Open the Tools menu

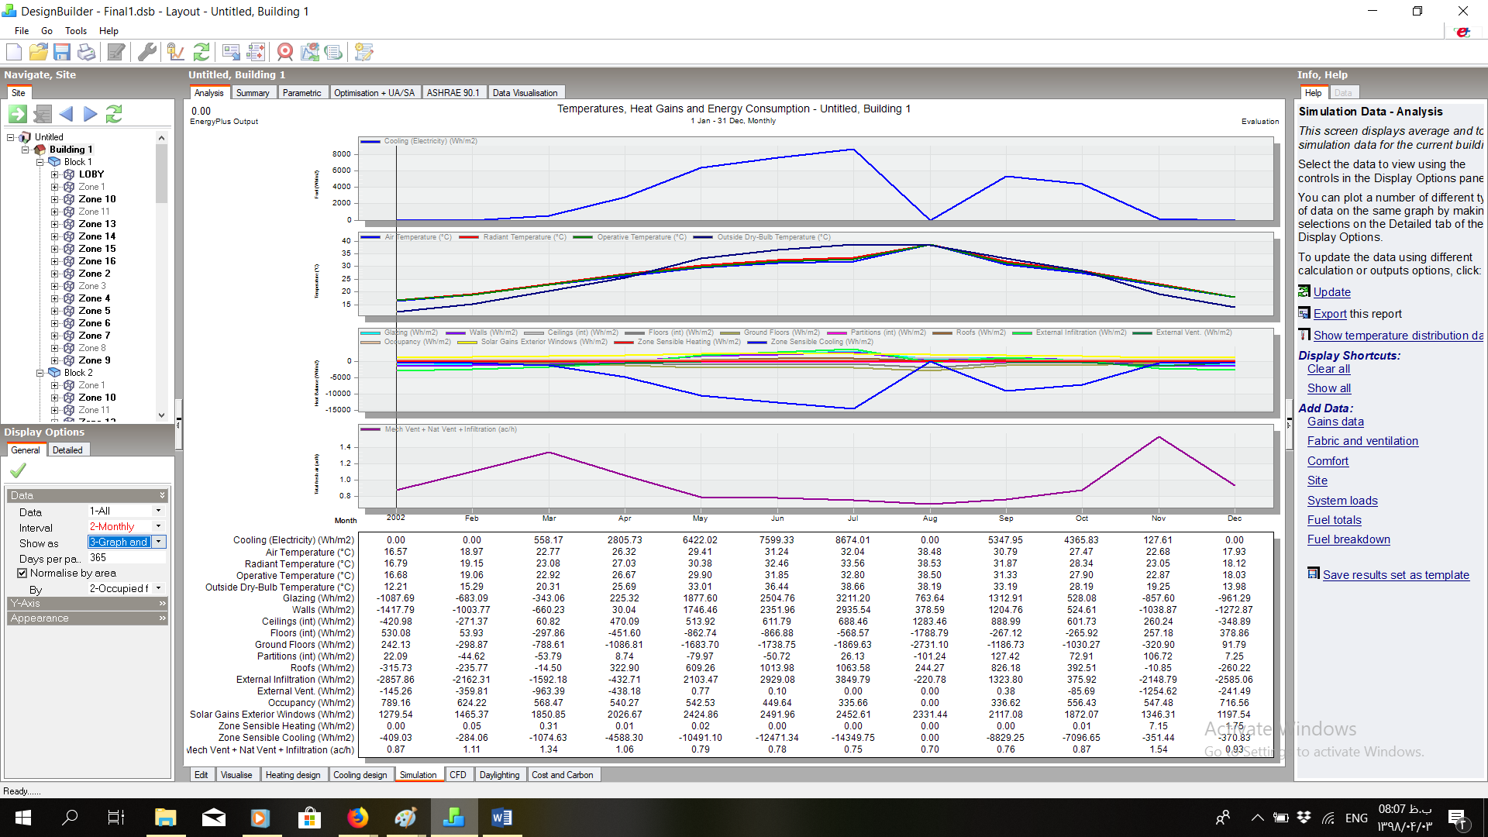pyautogui.click(x=76, y=31)
